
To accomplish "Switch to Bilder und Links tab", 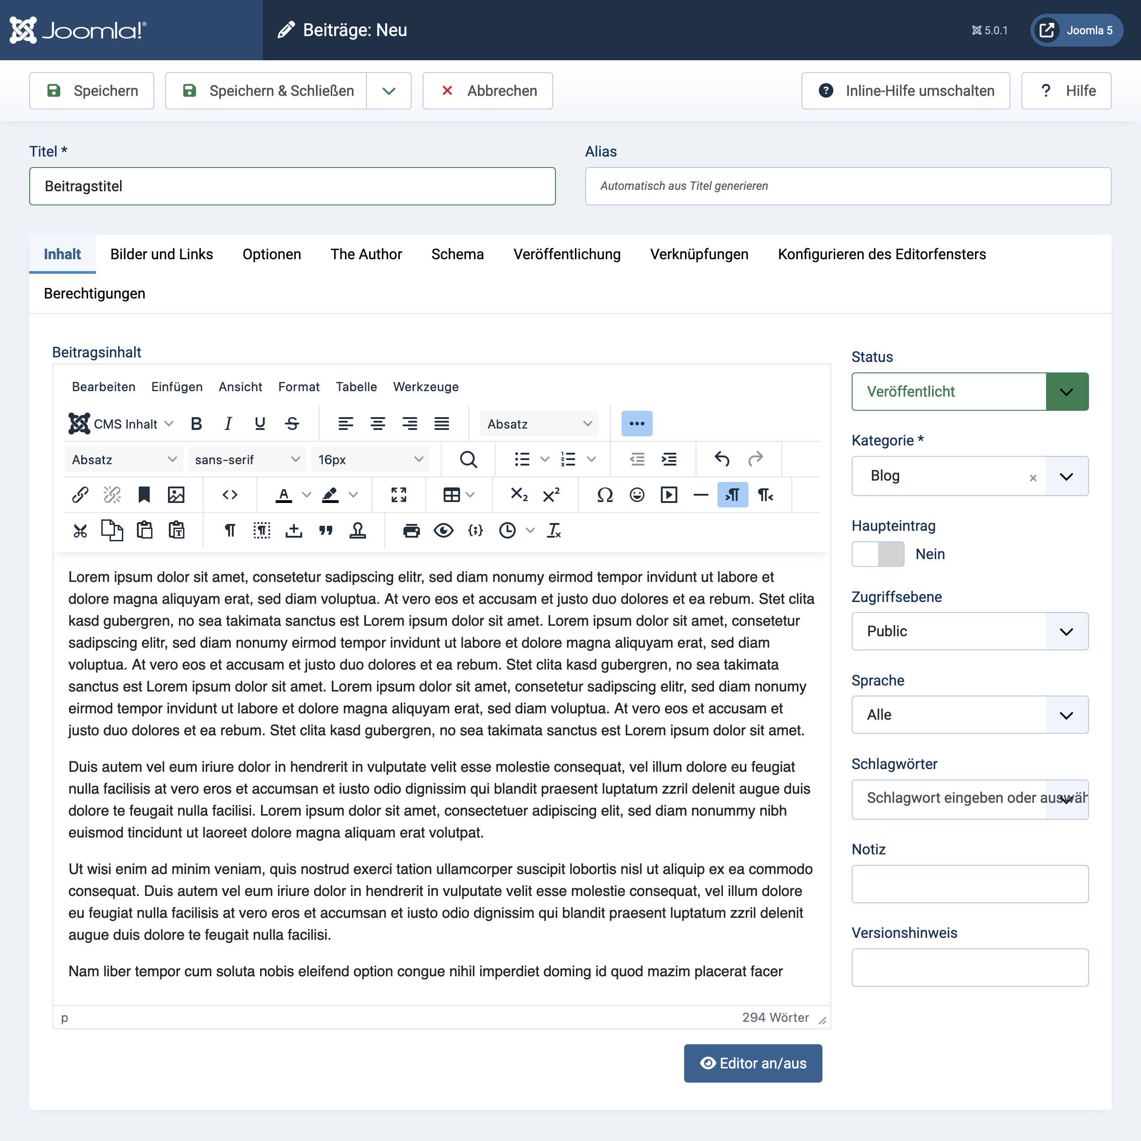I will pos(161,254).
